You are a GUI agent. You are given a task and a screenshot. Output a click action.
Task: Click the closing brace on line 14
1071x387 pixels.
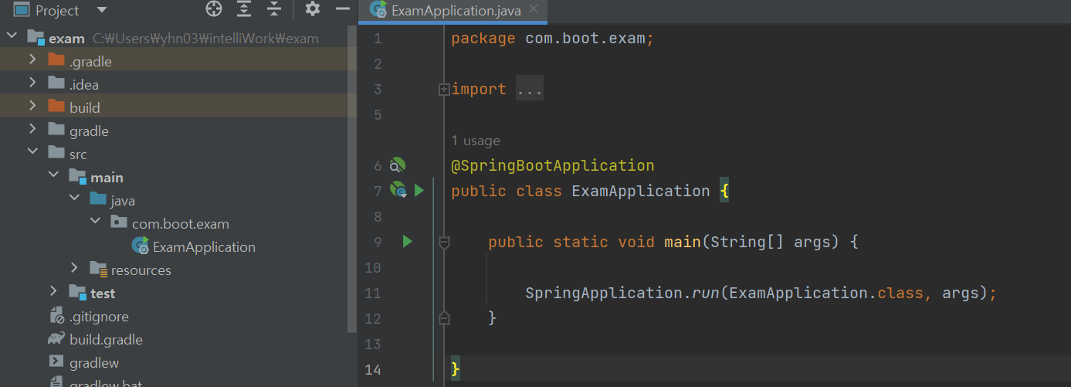(456, 369)
